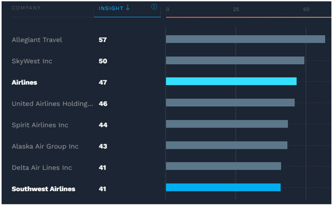Click the info icon beside Insight header
This screenshot has height=205, width=333.
154,7
